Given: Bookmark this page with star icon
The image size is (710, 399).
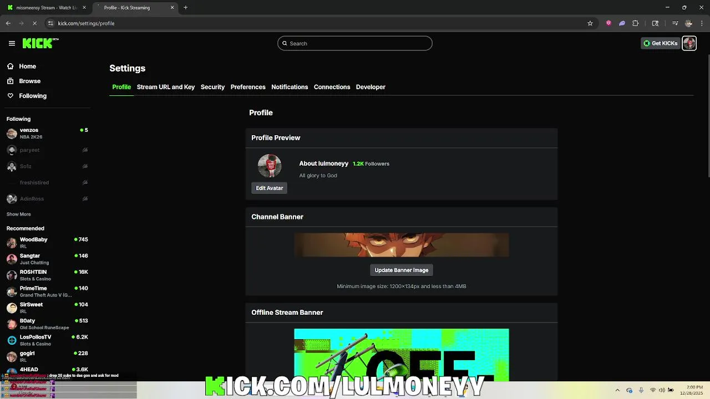Looking at the screenshot, I should pyautogui.click(x=590, y=23).
